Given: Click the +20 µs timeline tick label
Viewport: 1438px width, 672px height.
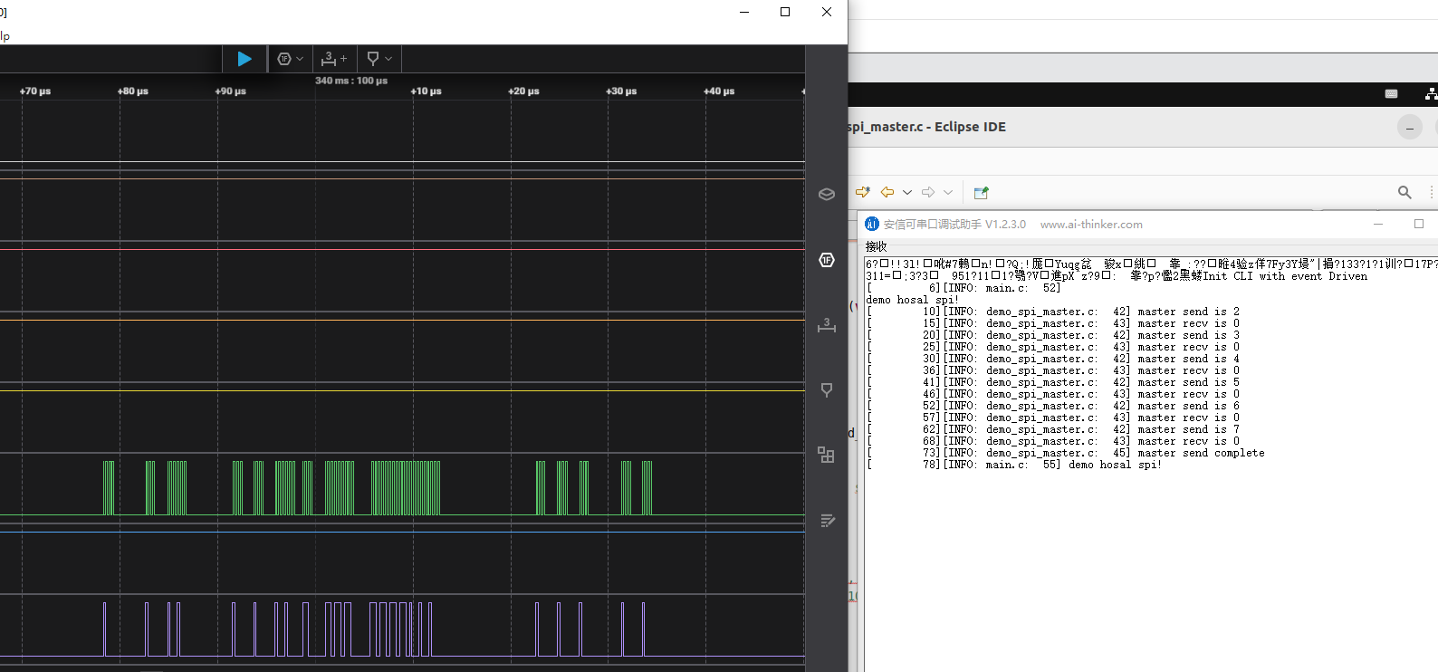Looking at the screenshot, I should [524, 91].
